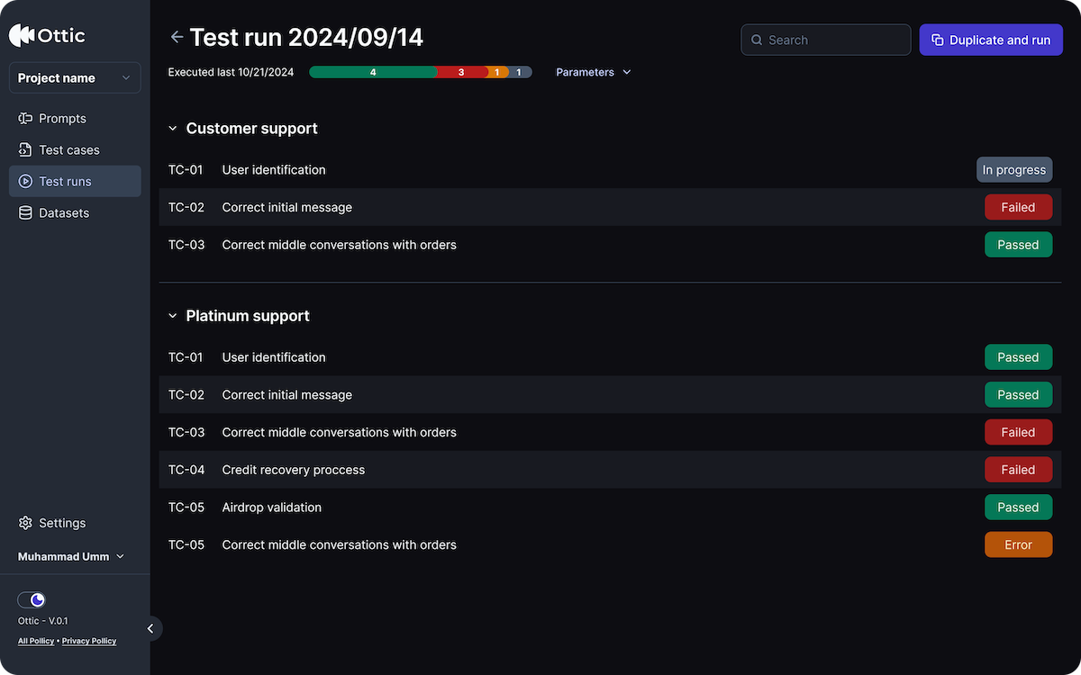Click the orange error segment of progress bar
The height and width of the screenshot is (675, 1081).
tap(496, 72)
